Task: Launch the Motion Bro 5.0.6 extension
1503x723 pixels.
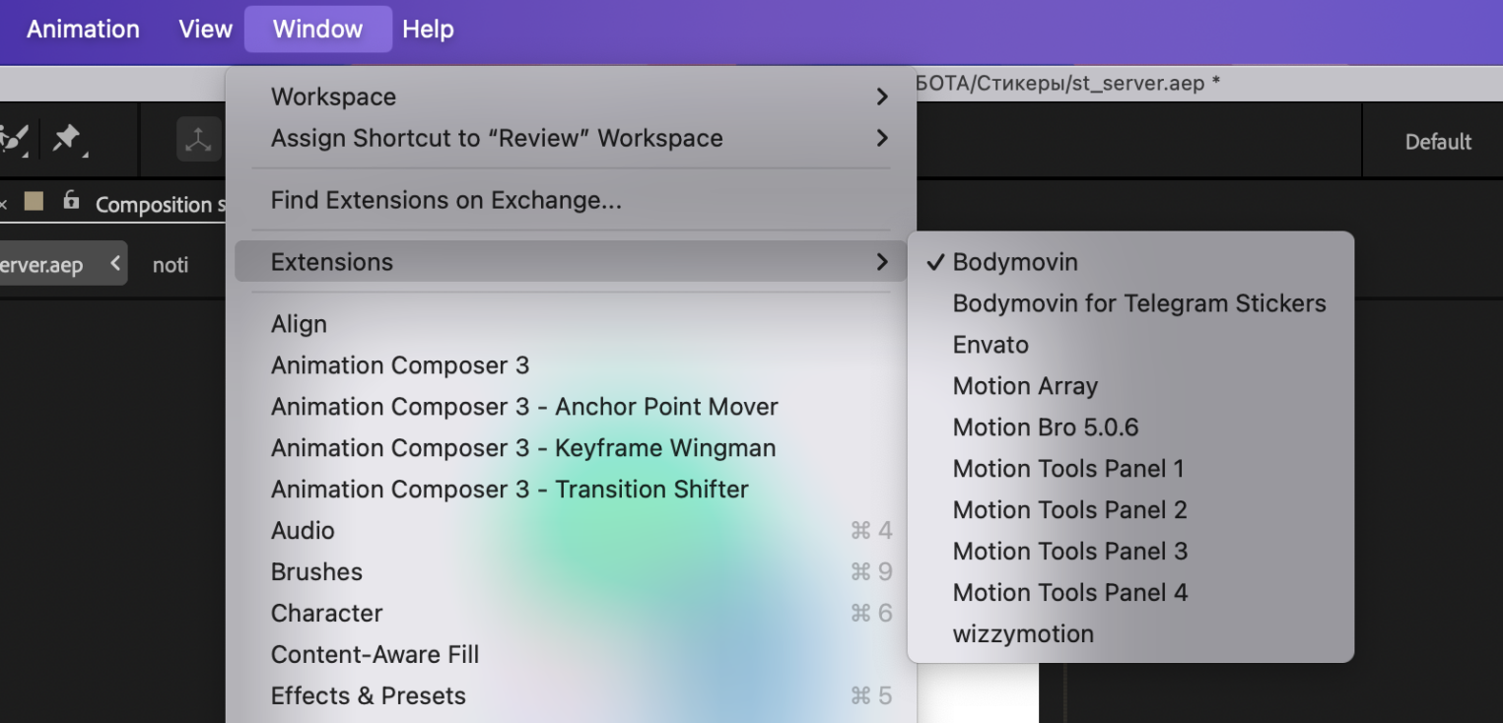Action: click(1045, 427)
